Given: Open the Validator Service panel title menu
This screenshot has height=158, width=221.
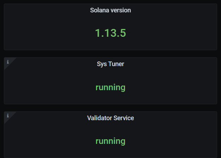Looking at the screenshot, I should tap(110, 118).
